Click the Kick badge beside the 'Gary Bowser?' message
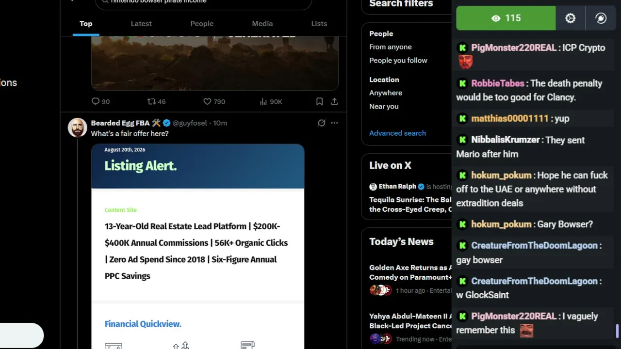Image resolution: width=621 pixels, height=349 pixels. point(462,224)
